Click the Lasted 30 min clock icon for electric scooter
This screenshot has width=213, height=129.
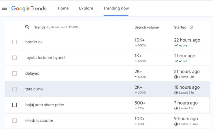(176, 124)
